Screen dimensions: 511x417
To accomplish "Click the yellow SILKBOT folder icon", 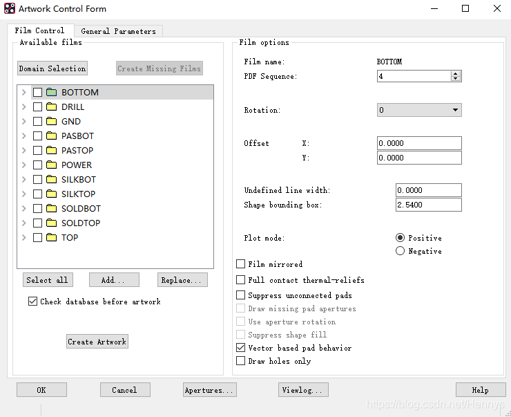I will pos(51,179).
